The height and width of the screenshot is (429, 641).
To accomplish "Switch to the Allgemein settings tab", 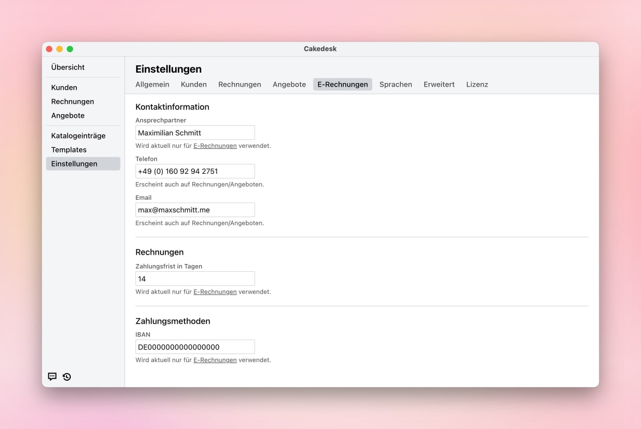I will pyautogui.click(x=152, y=85).
